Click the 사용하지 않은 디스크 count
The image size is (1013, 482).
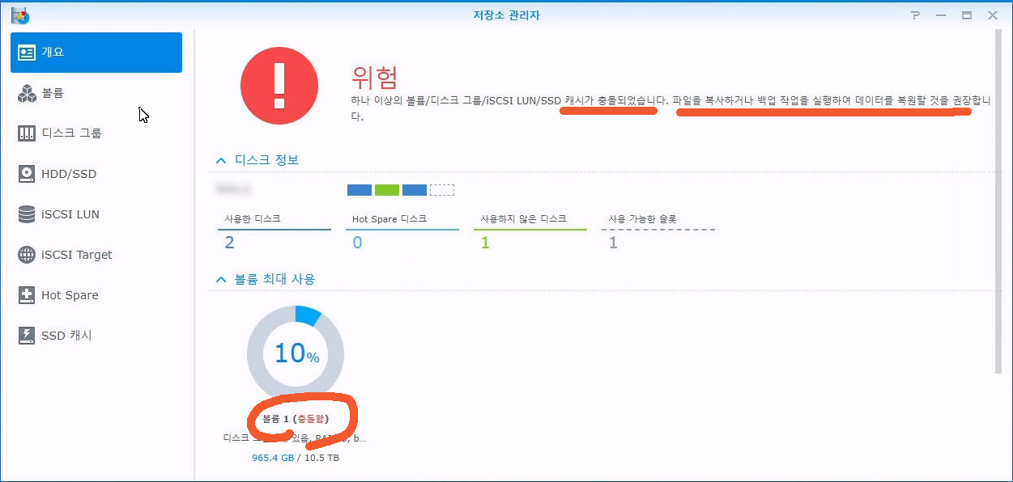[x=485, y=243]
